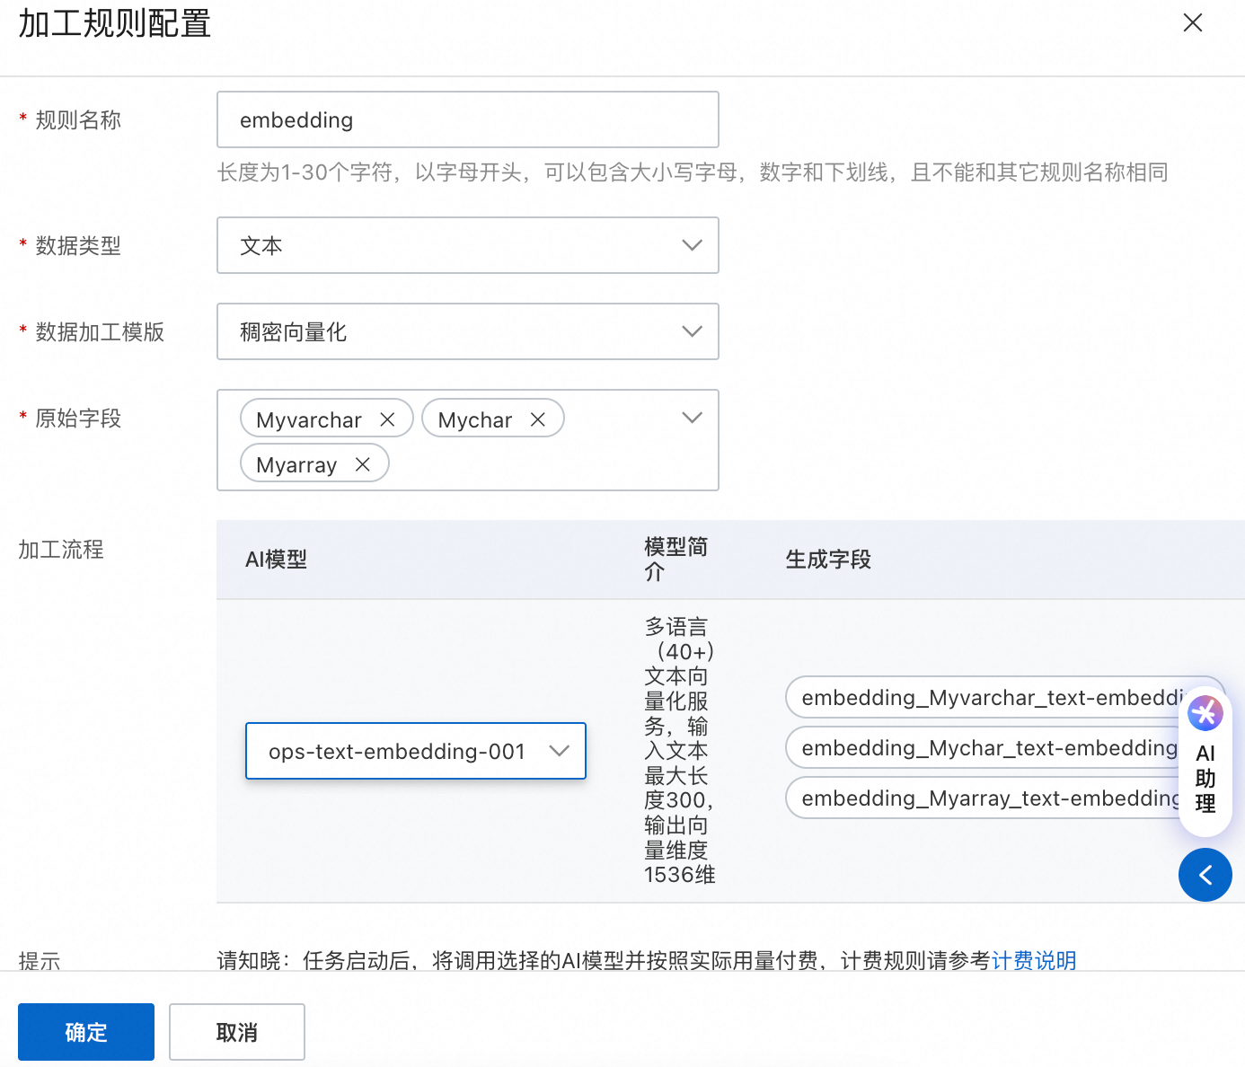
Task: Click the 加工流程 label
Action: 61,550
